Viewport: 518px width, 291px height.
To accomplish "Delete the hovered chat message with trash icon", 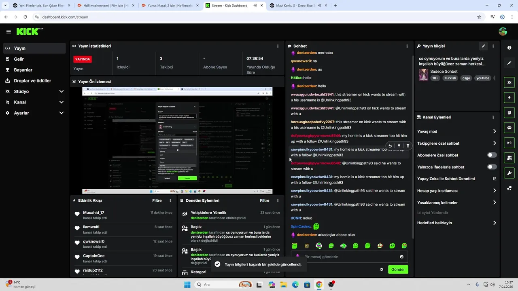I will (408, 146).
